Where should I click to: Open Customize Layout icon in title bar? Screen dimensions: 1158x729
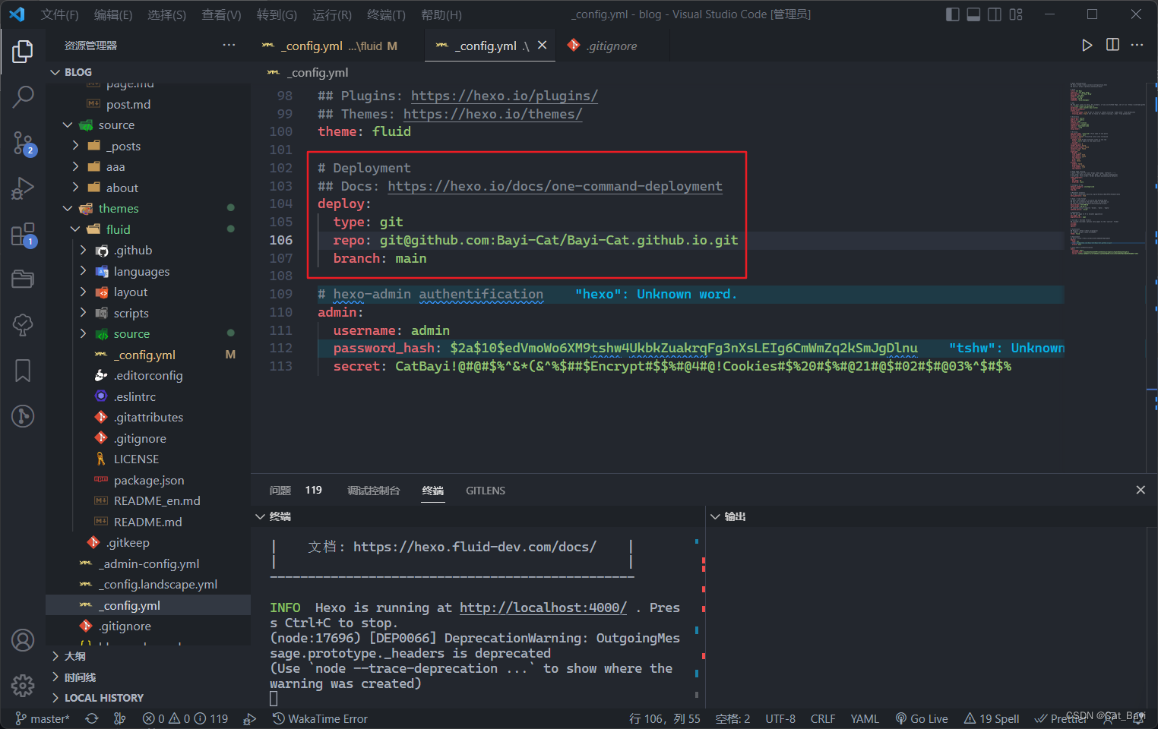click(x=1016, y=14)
